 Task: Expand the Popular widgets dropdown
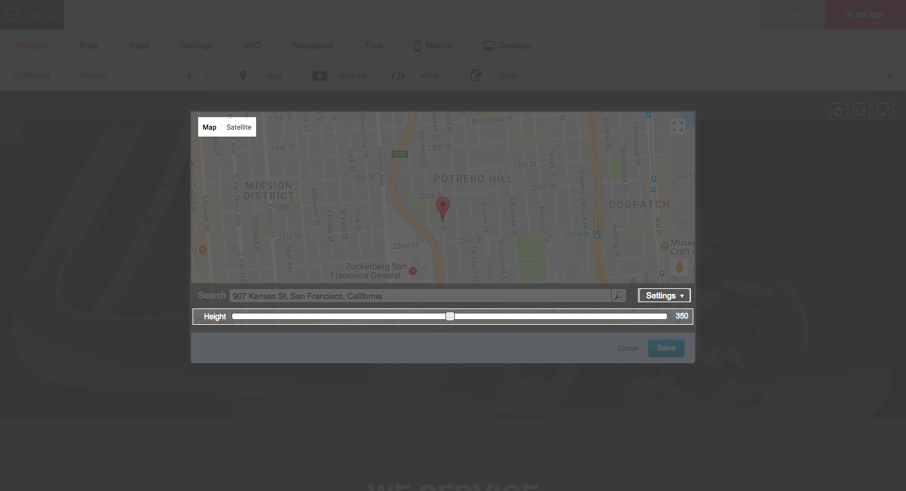click(121, 76)
